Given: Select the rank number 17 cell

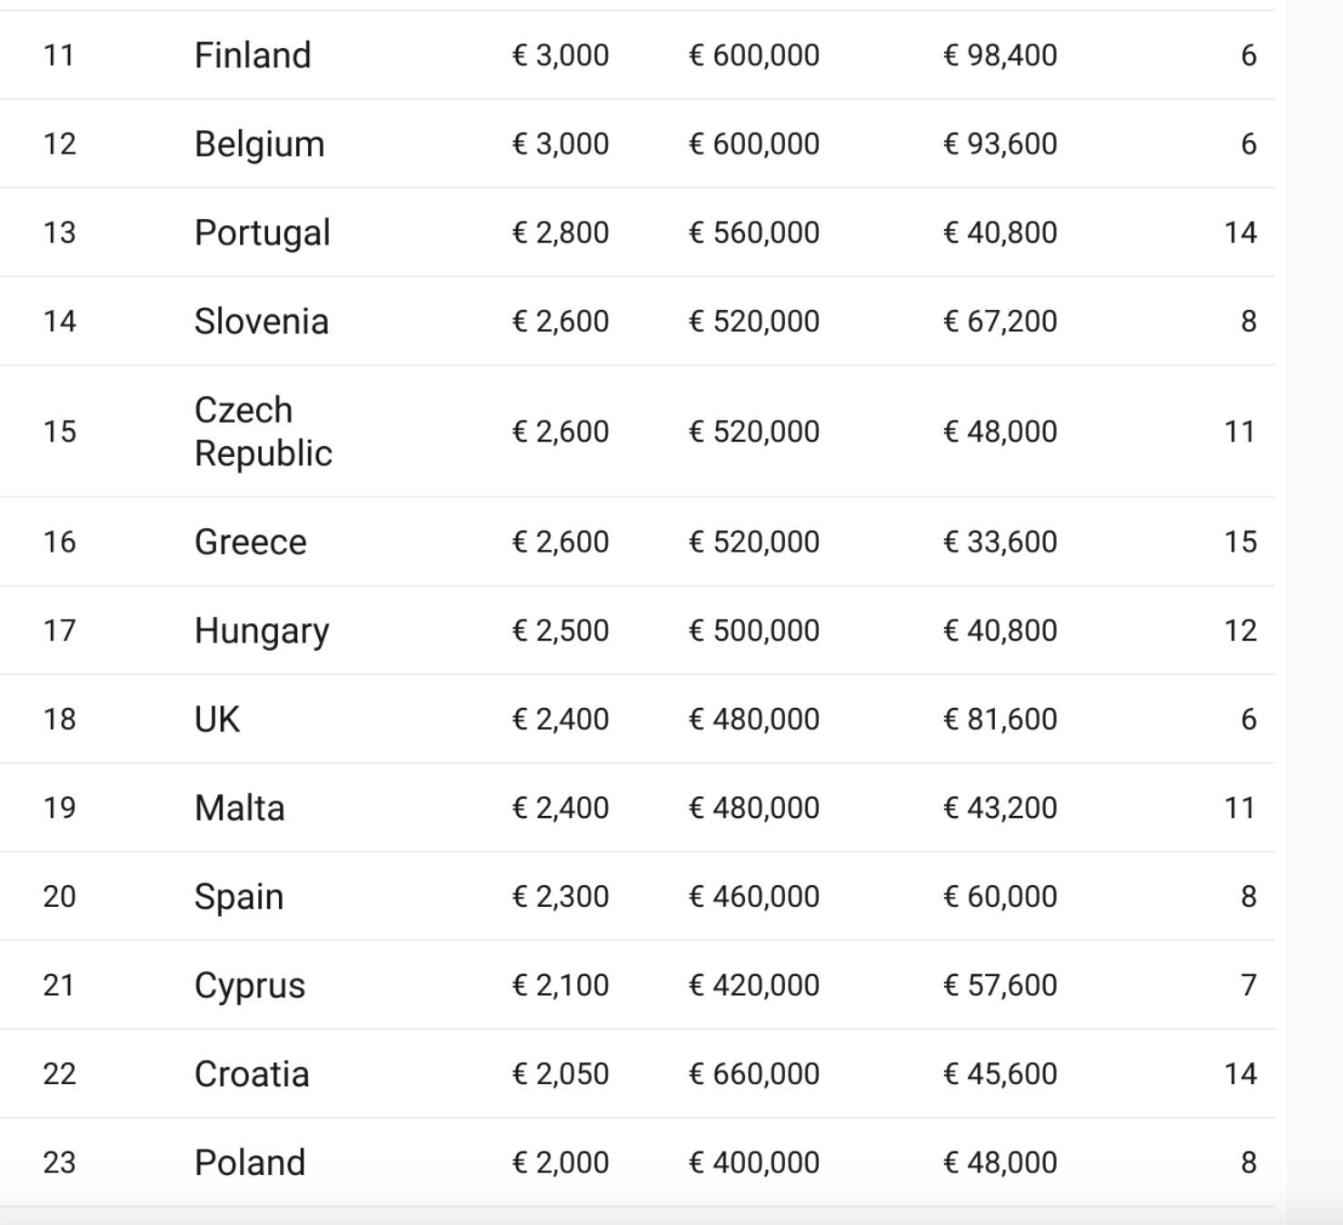Looking at the screenshot, I should (x=59, y=631).
